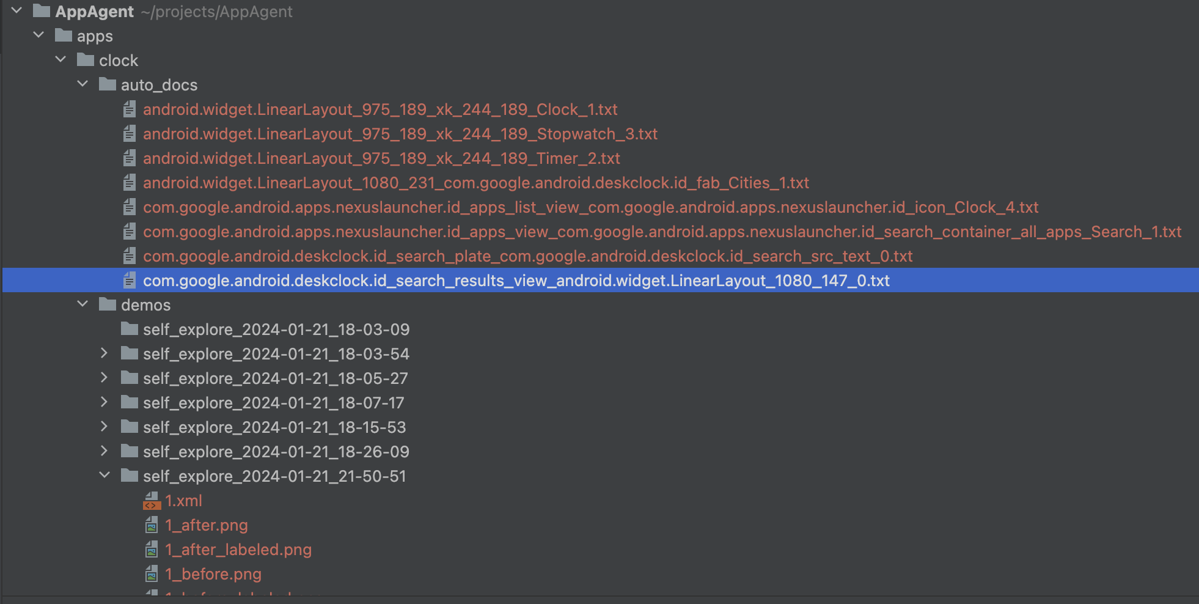1199x604 pixels.
Task: Click the demos folder icon
Action: click(x=108, y=304)
